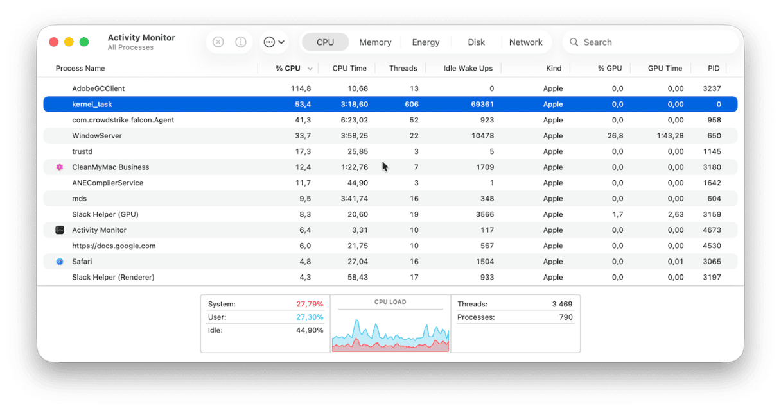Click the Search input field

pyautogui.click(x=655, y=42)
